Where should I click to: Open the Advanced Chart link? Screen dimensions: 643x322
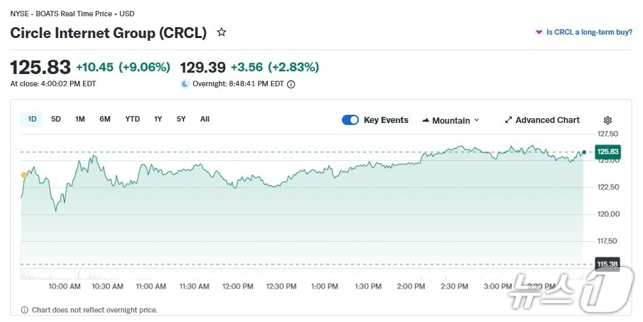coord(547,120)
